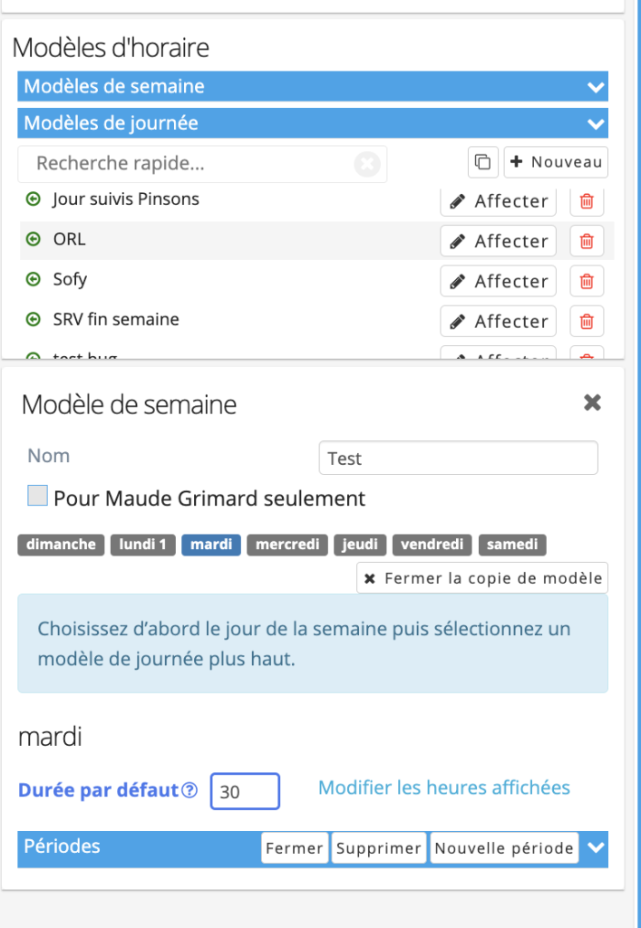Select the mercredi day tab
The image size is (641, 928).
pos(287,545)
